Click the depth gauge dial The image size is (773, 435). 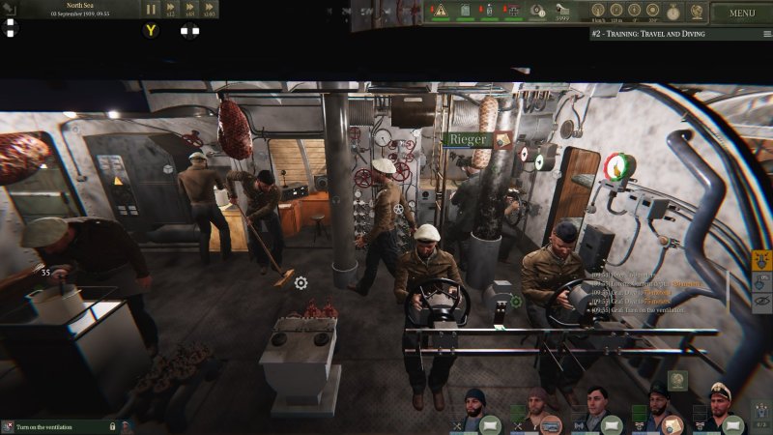click(x=616, y=10)
